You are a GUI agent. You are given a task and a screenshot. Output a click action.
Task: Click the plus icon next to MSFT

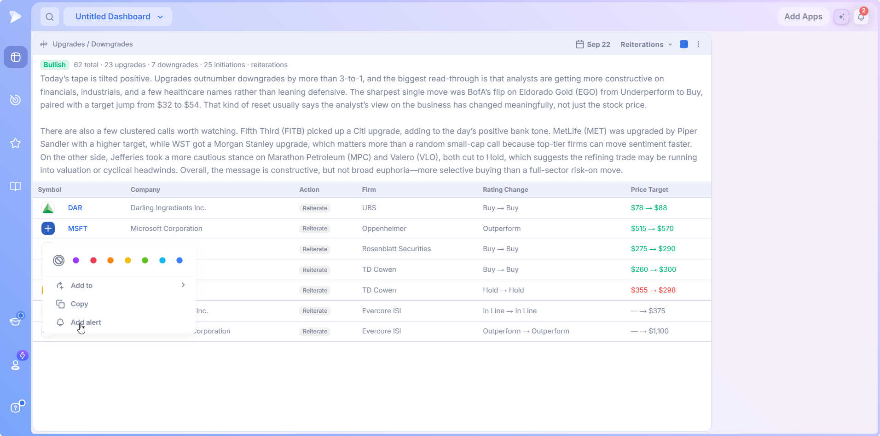48,229
